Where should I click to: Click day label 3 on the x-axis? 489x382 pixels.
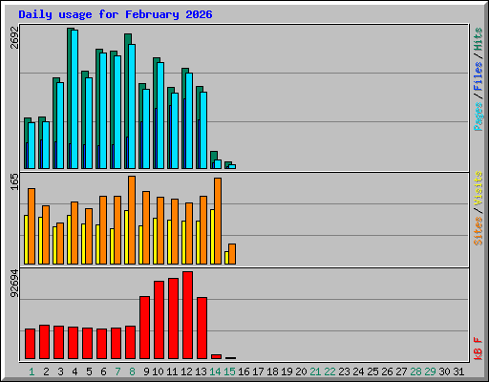point(60,371)
